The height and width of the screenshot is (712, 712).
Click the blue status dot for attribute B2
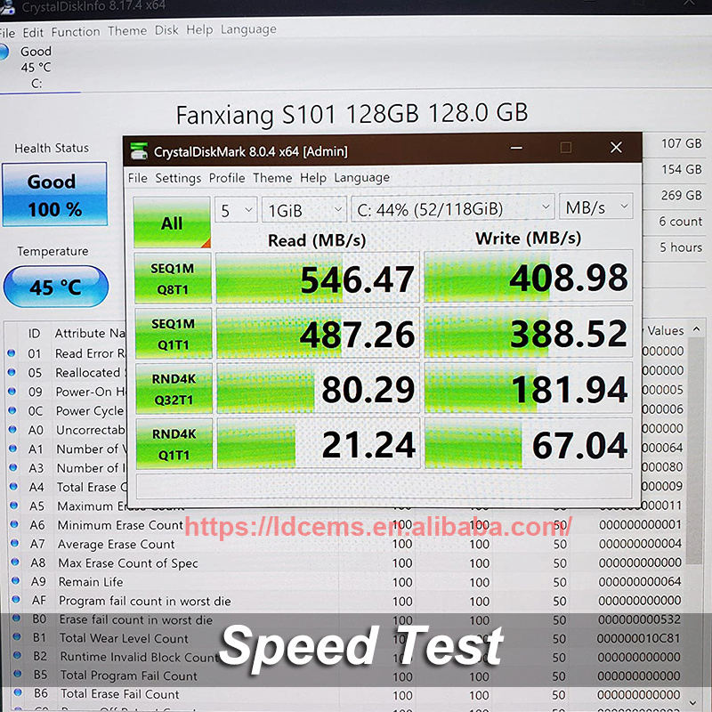pyautogui.click(x=17, y=655)
